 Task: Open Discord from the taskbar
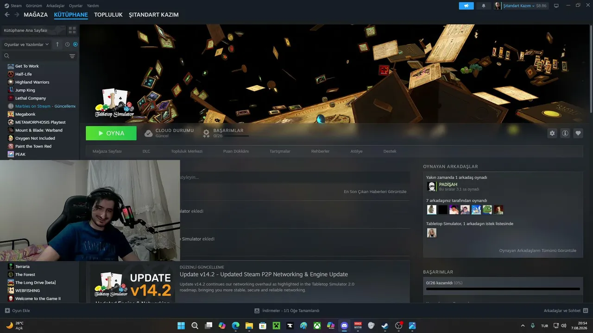click(344, 326)
